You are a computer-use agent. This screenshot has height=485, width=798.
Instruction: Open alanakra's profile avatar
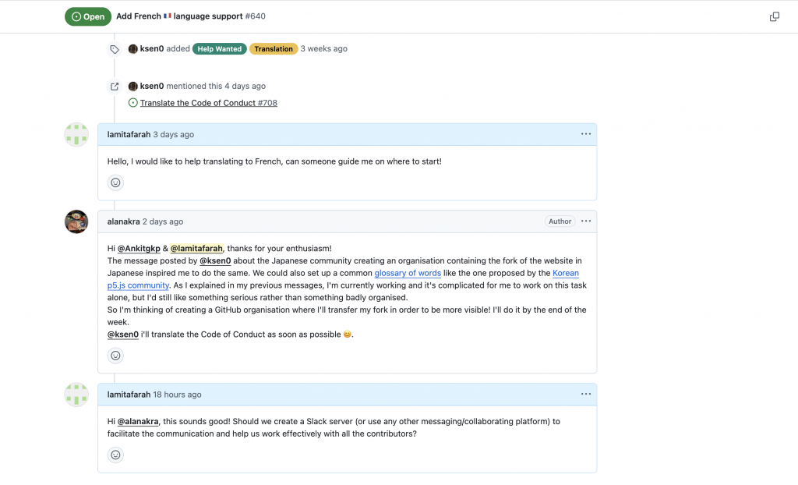(76, 221)
